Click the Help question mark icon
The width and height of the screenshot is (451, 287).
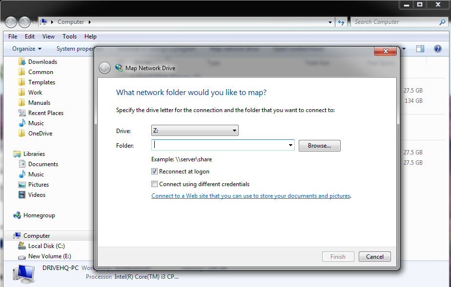point(437,49)
